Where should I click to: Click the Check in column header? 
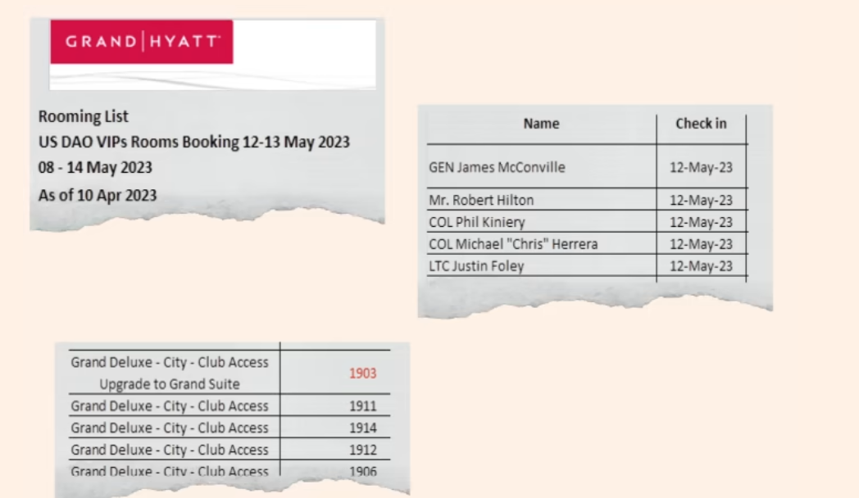pos(700,124)
